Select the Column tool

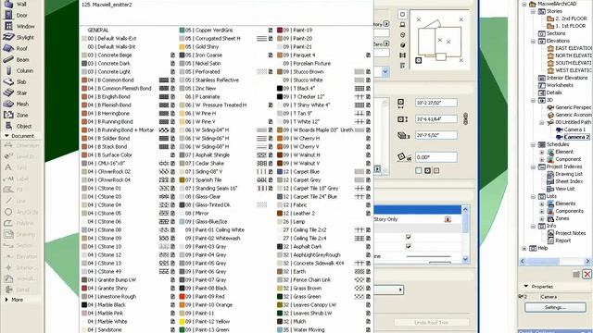point(19,70)
